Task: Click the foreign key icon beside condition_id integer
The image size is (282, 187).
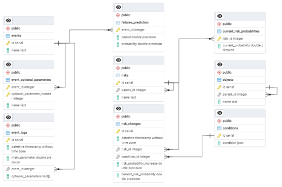Action: 118,157
